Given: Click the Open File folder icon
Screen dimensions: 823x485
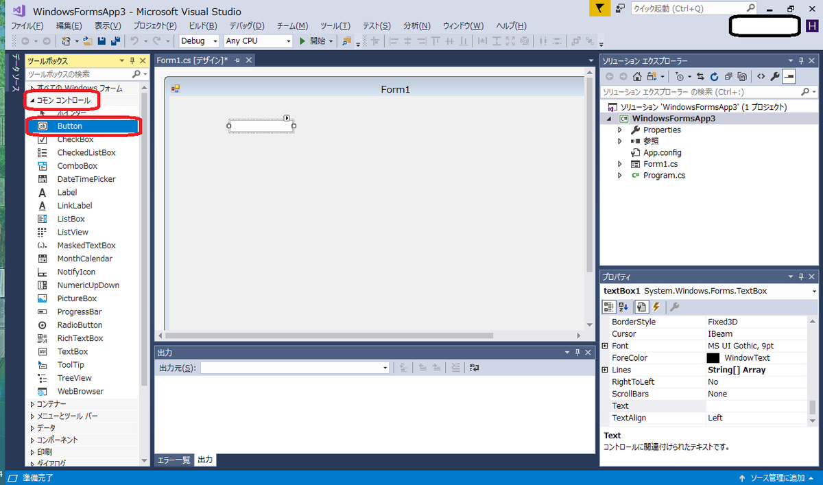Looking at the screenshot, I should 88,41.
